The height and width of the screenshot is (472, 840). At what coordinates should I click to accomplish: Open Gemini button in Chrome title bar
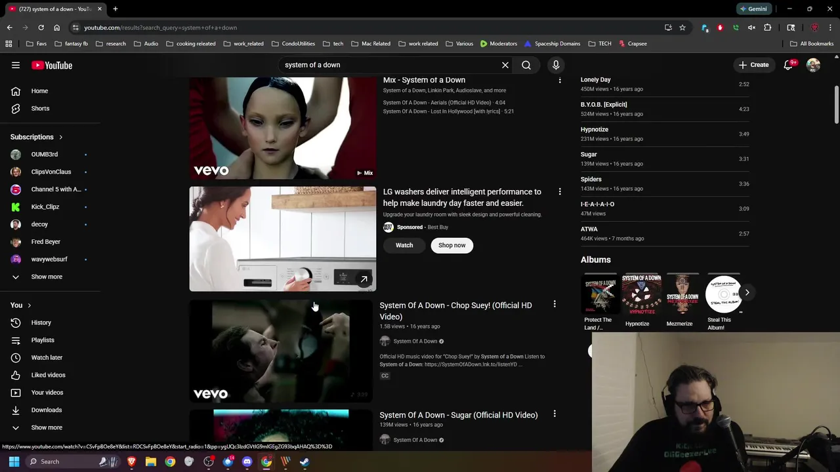pos(753,9)
